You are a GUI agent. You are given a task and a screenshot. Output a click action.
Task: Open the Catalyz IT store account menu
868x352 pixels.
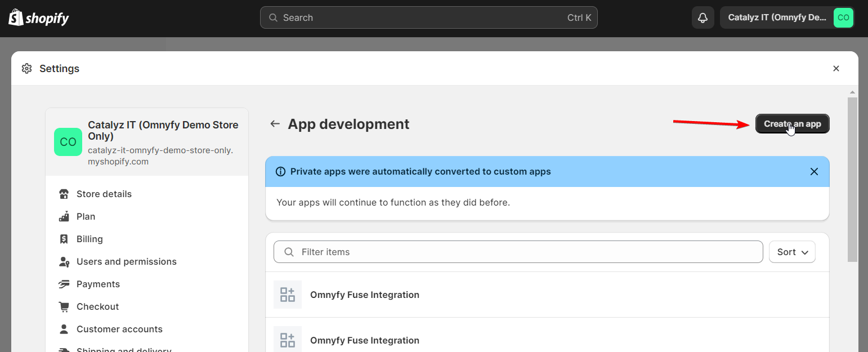pos(787,17)
